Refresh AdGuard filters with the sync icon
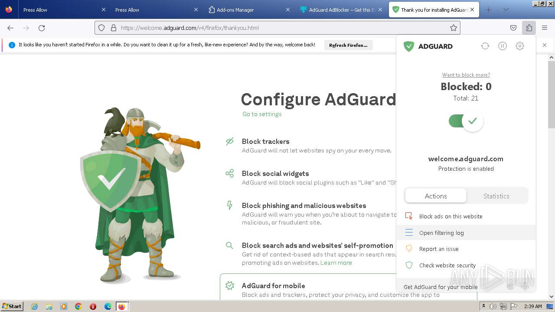 tap(485, 46)
